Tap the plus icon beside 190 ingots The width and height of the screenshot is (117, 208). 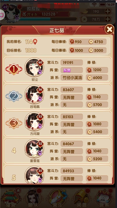(x=108, y=11)
